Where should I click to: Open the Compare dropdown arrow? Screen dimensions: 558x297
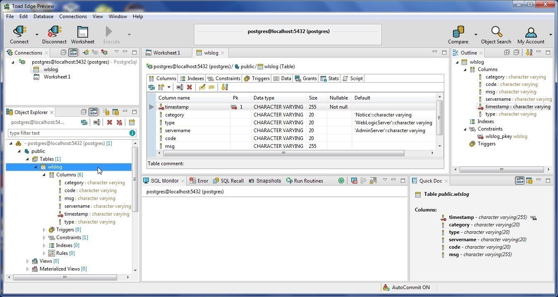(476, 35)
